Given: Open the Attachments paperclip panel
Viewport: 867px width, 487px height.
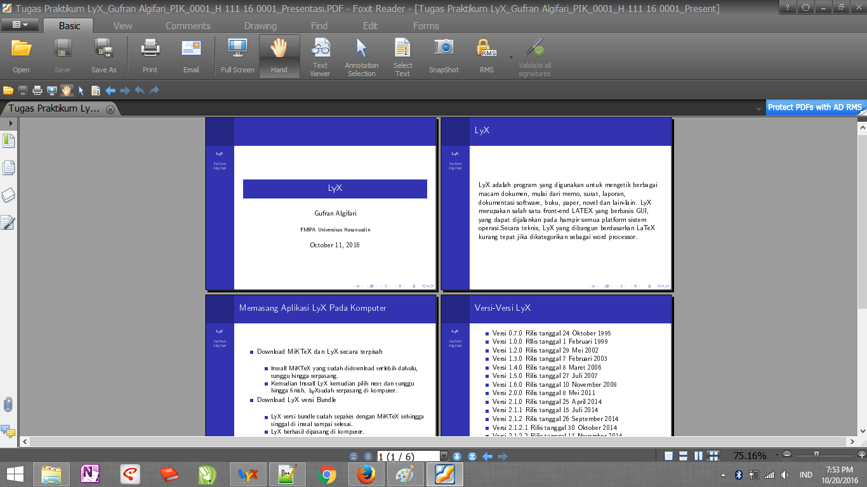Looking at the screenshot, I should tap(8, 404).
